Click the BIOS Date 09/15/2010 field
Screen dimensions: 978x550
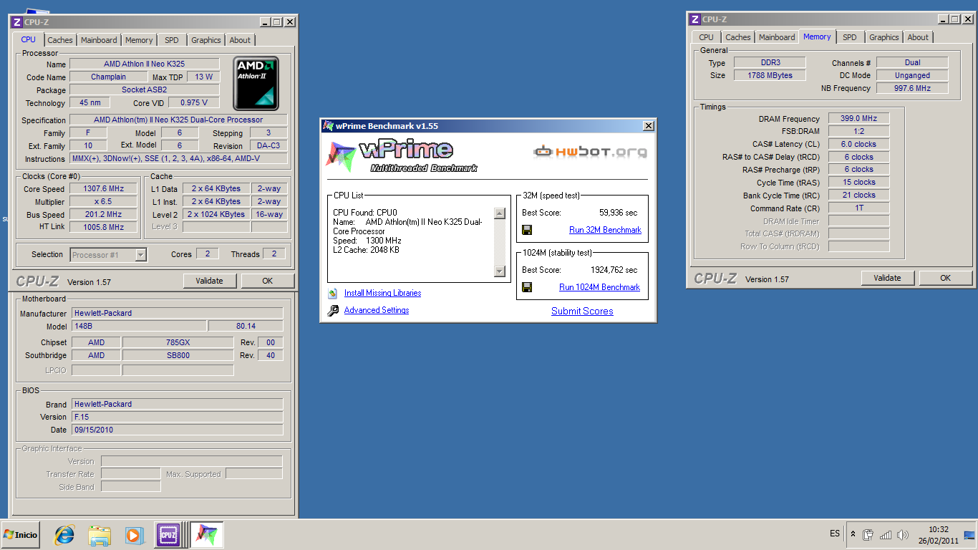tap(178, 430)
